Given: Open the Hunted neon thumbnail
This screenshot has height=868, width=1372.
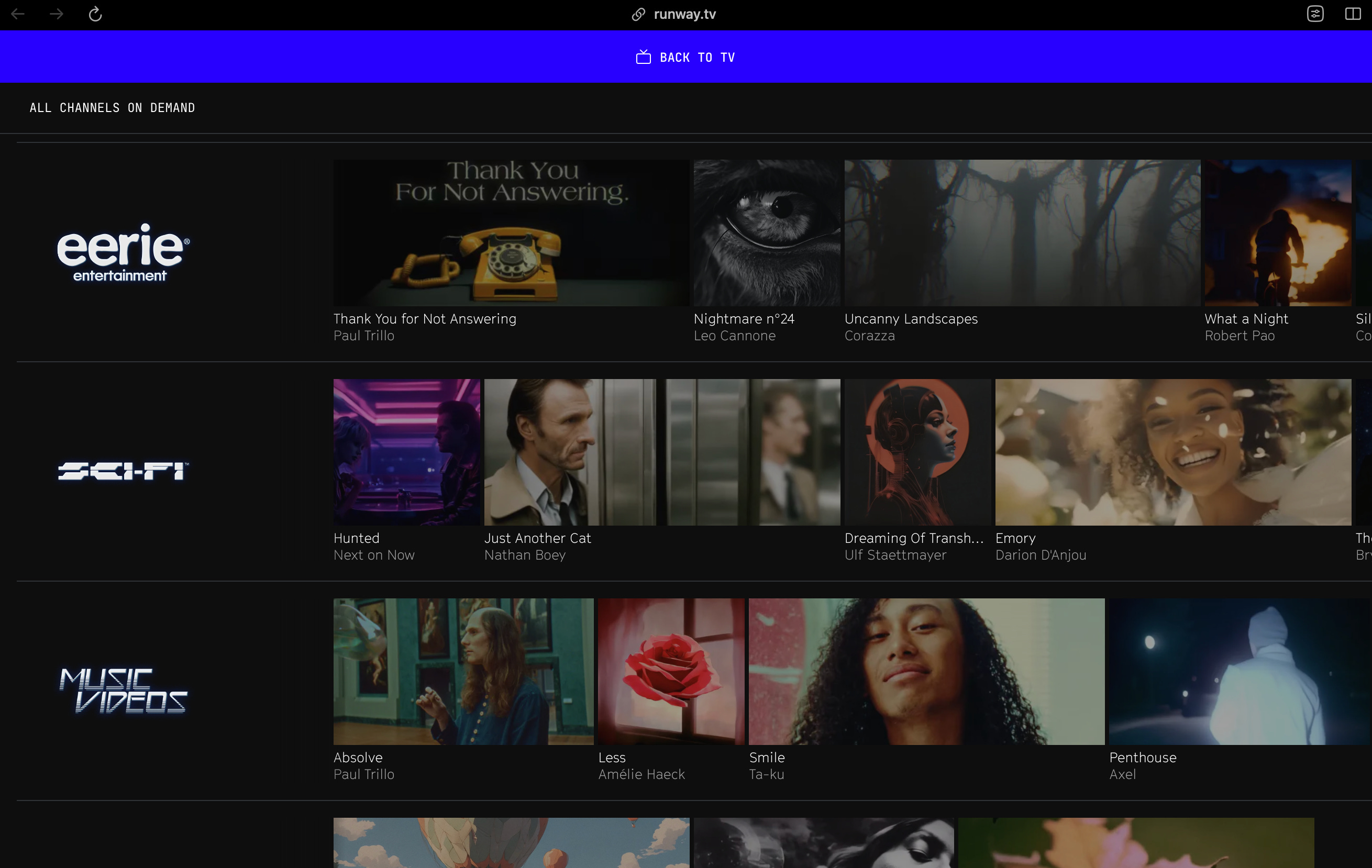Looking at the screenshot, I should 406,452.
